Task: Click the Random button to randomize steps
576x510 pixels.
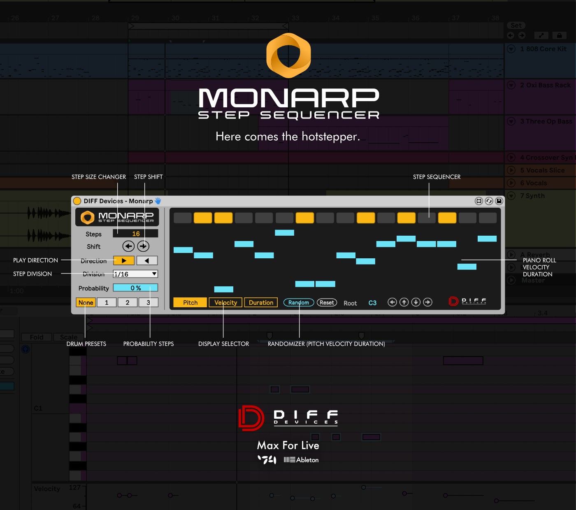Action: [x=298, y=302]
